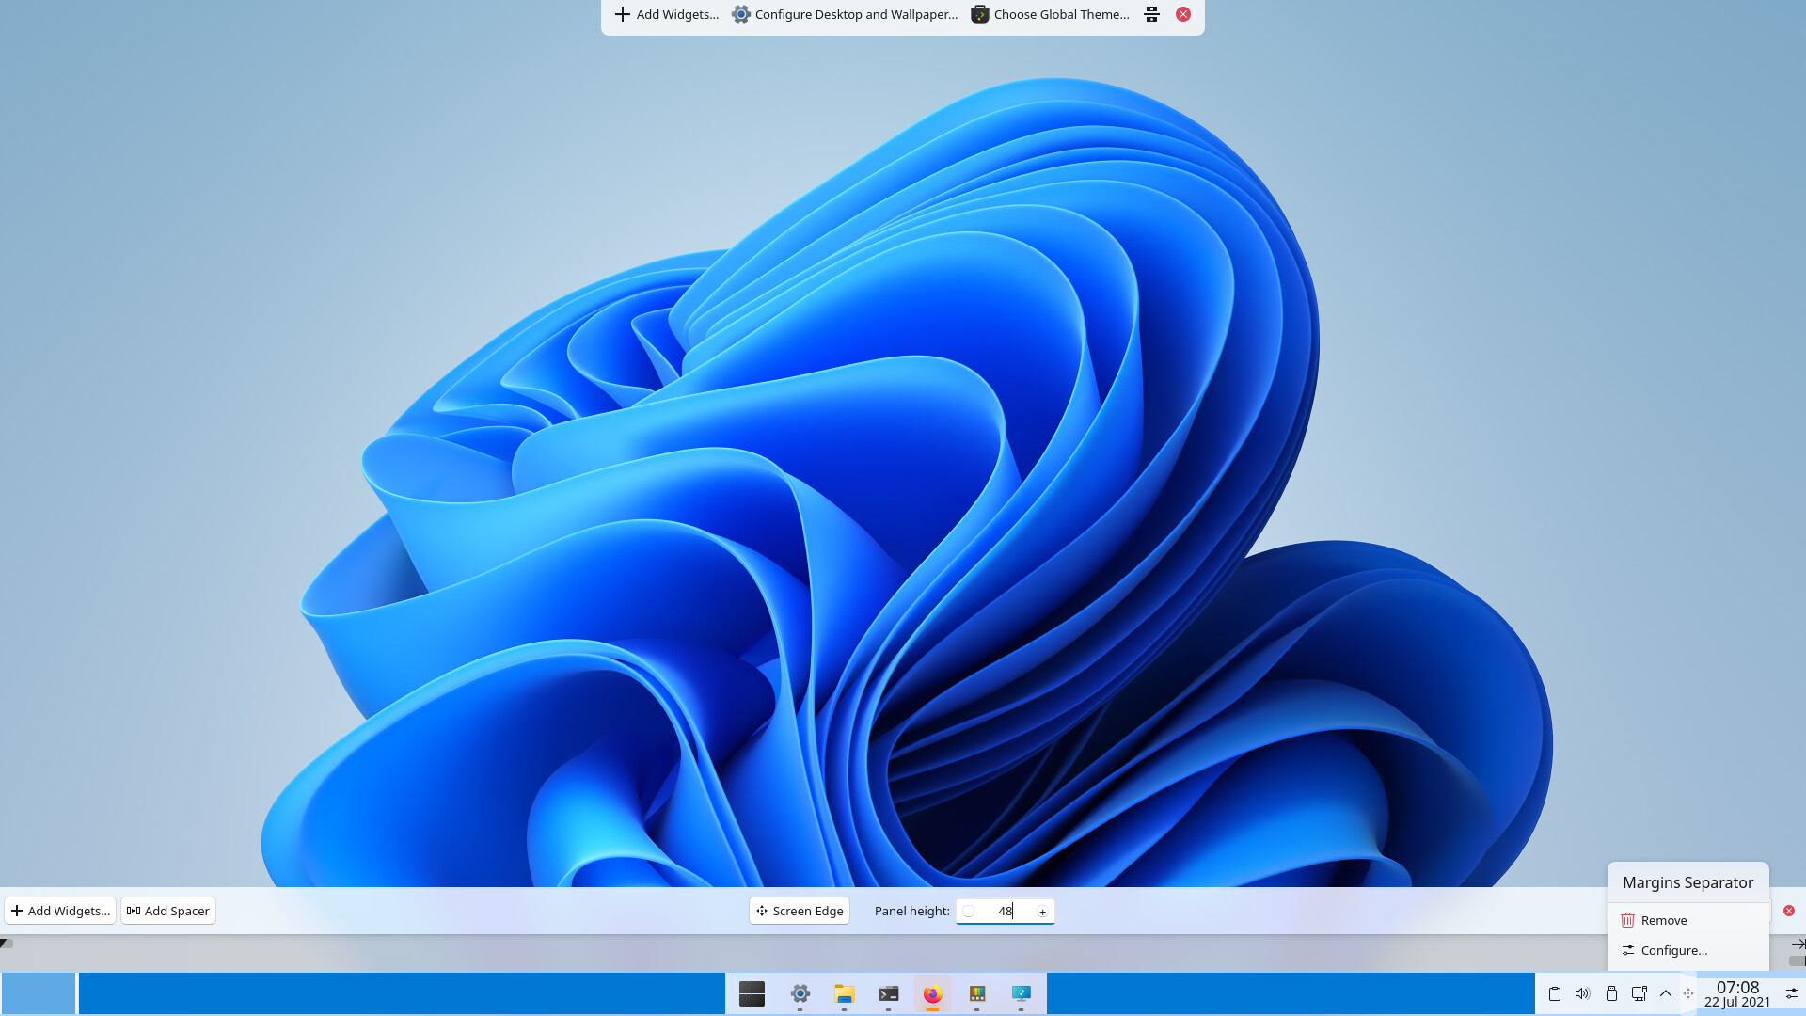The width and height of the screenshot is (1806, 1016).
Task: Open the network connections tray icon
Action: click(x=1640, y=993)
